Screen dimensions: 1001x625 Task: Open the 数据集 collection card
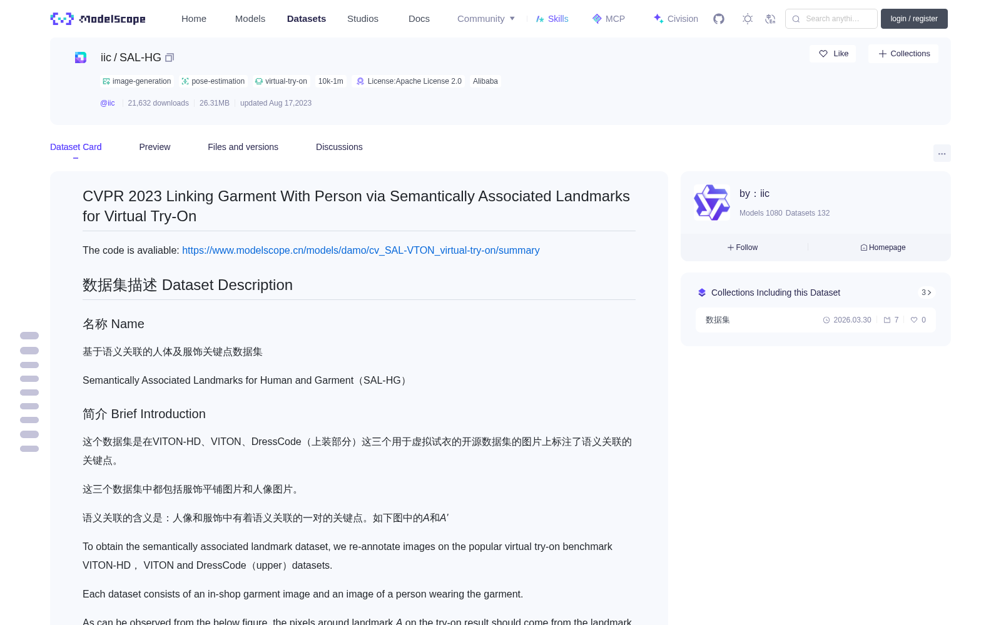[x=816, y=320]
